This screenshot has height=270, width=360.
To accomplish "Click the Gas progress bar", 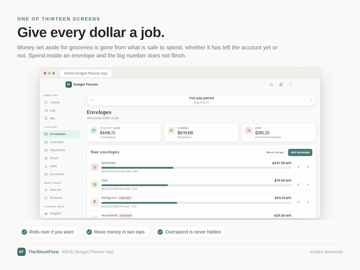I will 196,185.
